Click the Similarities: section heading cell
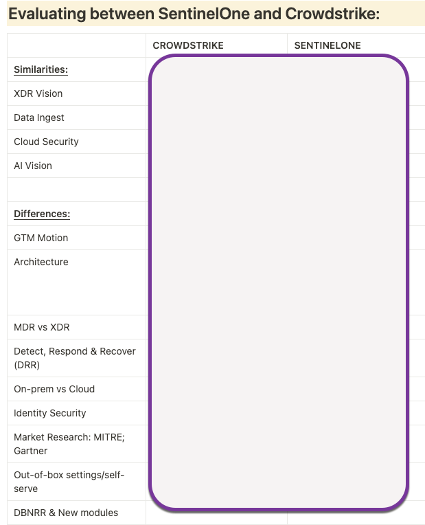 click(41, 69)
